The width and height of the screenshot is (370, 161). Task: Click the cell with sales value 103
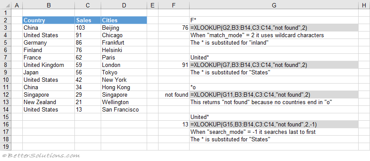point(88,28)
